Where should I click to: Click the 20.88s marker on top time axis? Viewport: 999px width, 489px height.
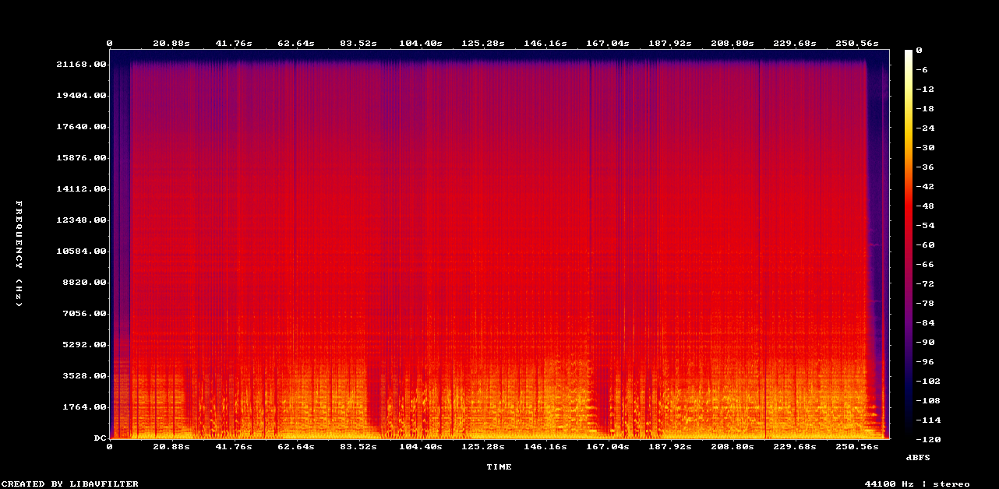171,43
